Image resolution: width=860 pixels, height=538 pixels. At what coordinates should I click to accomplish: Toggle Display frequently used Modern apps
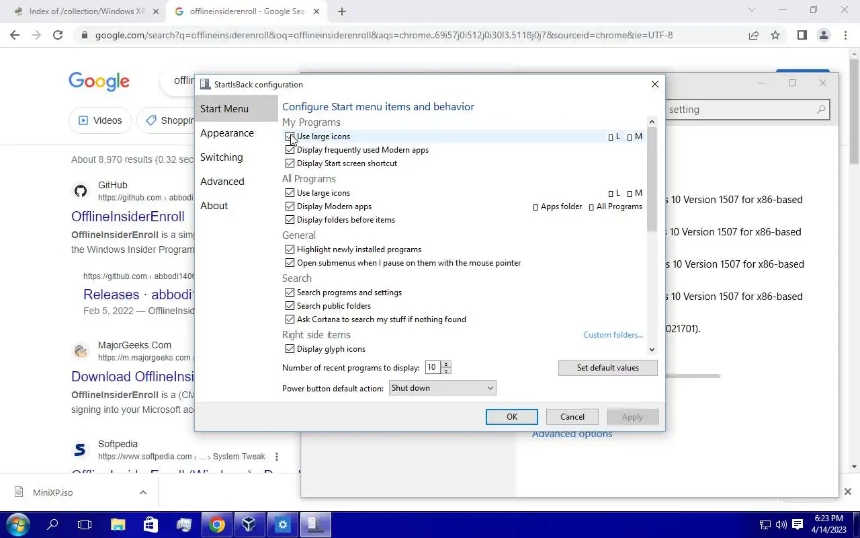[290, 150]
